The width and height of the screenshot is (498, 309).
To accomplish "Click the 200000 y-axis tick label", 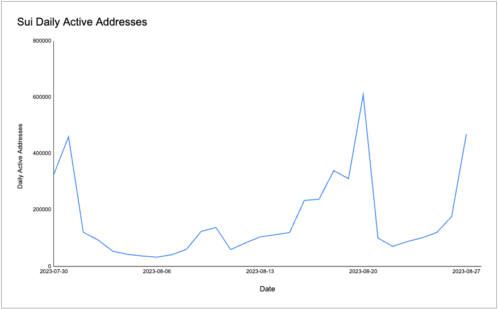I will (x=42, y=210).
